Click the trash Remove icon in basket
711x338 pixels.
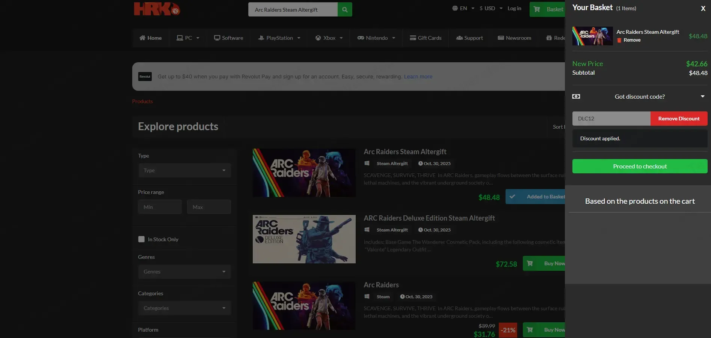tap(619, 40)
